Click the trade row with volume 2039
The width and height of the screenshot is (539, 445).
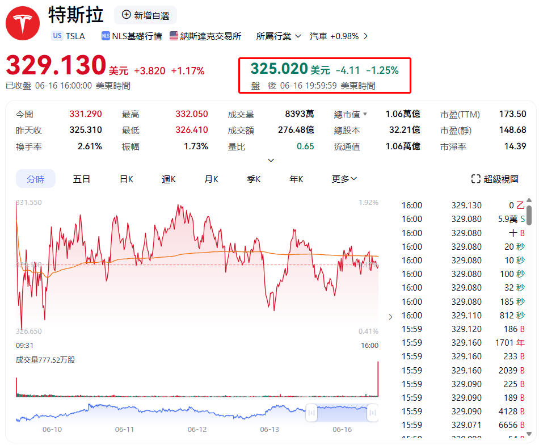coord(463,371)
